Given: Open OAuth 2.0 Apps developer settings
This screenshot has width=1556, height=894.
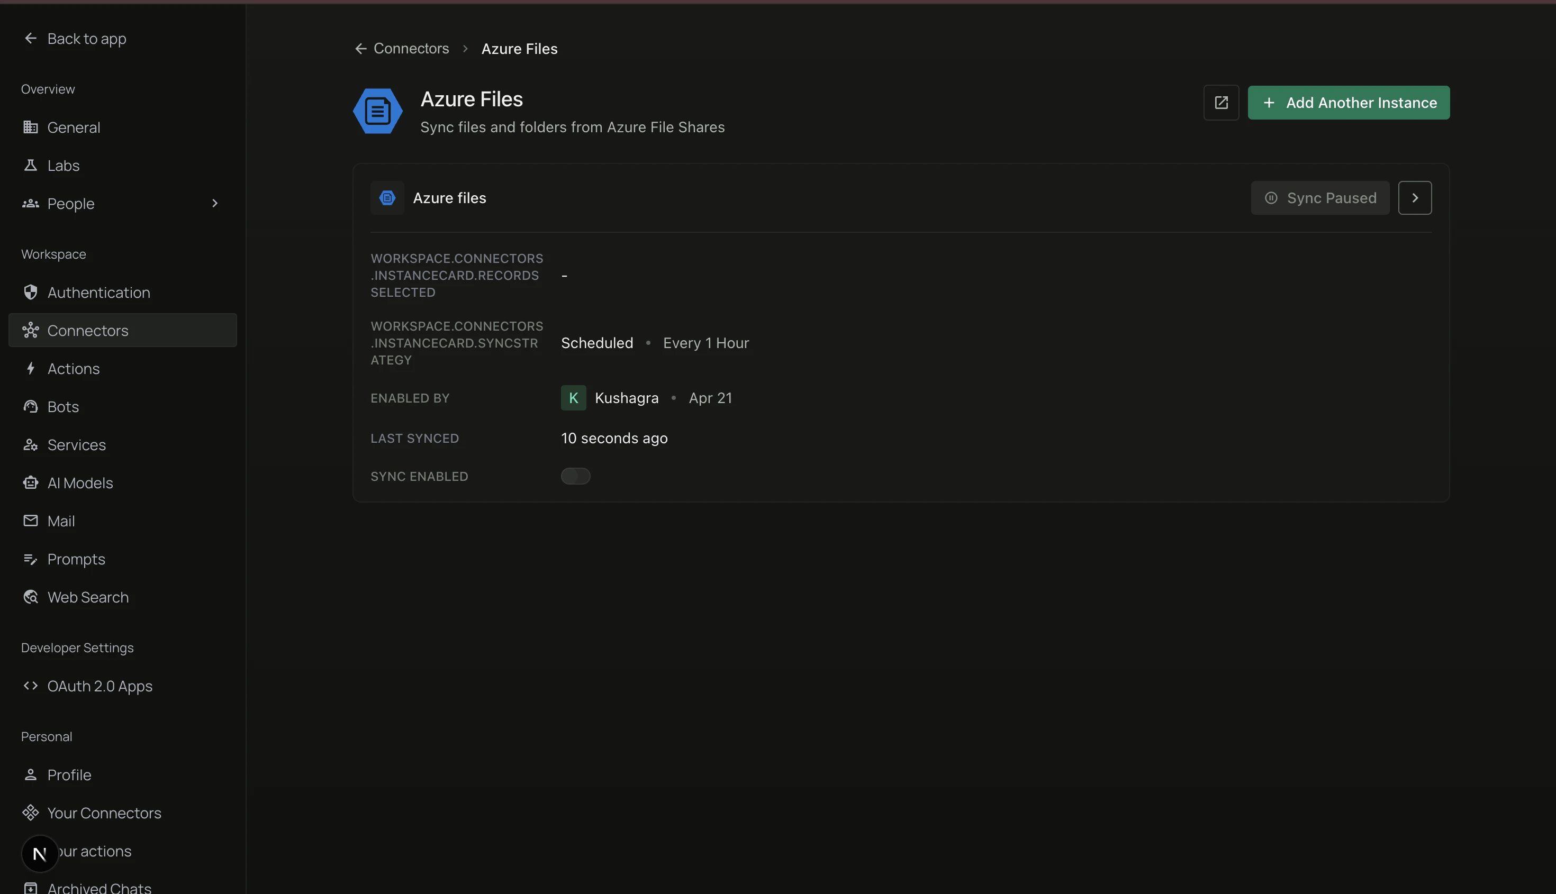Looking at the screenshot, I should [x=123, y=686].
